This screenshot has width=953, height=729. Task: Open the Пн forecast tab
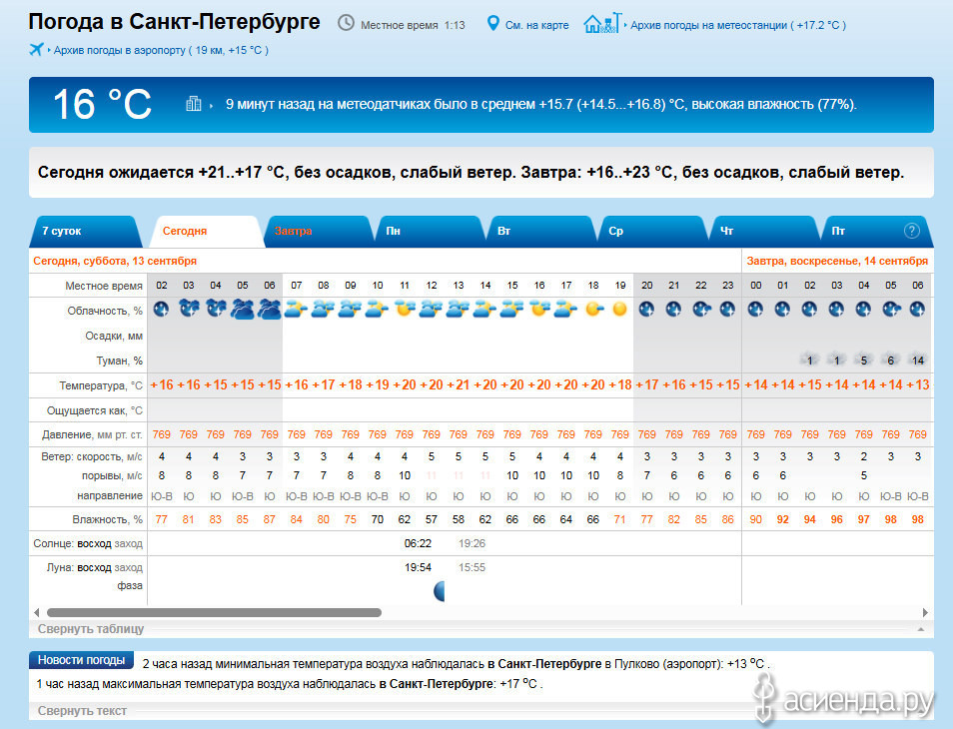pyautogui.click(x=431, y=232)
